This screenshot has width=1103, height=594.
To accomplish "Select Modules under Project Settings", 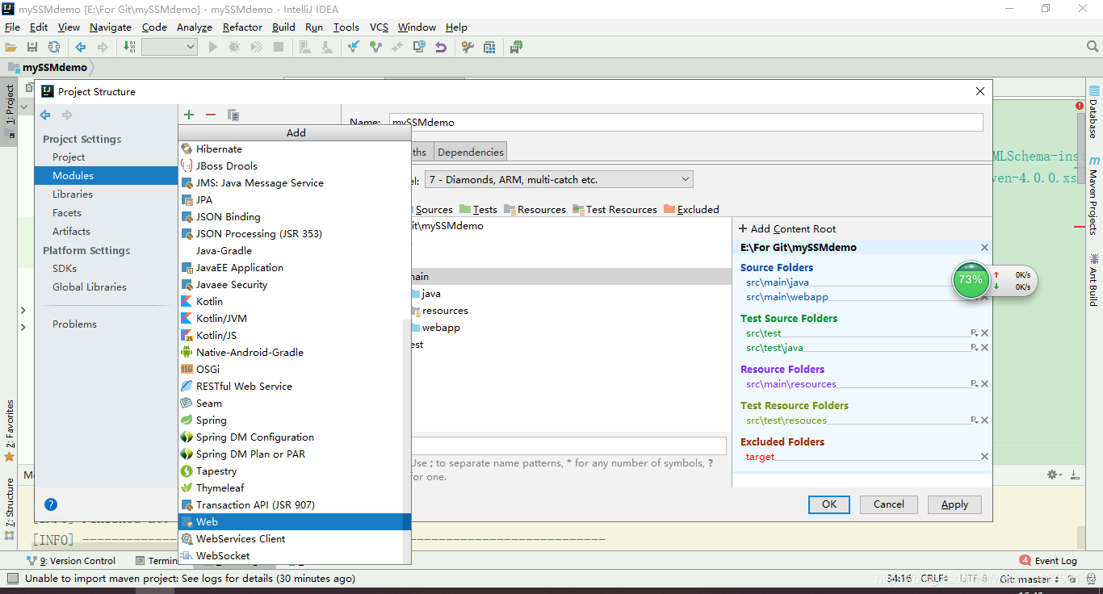I will [106, 176].
